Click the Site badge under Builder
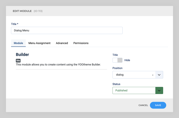 point(18,61)
